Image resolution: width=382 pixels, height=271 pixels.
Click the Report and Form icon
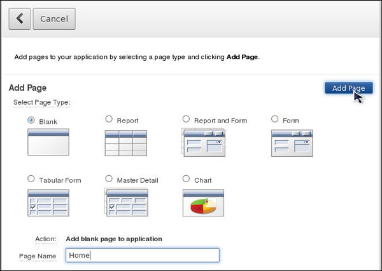pyautogui.click(x=203, y=142)
